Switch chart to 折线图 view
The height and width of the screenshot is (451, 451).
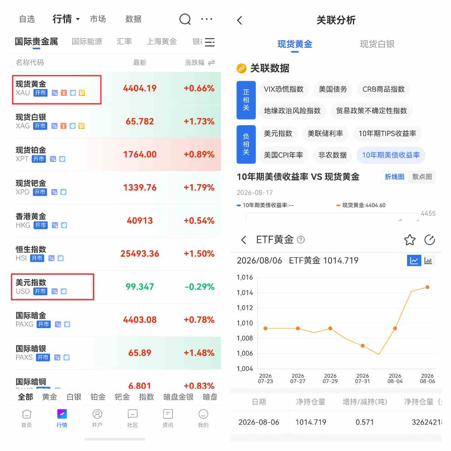click(395, 177)
